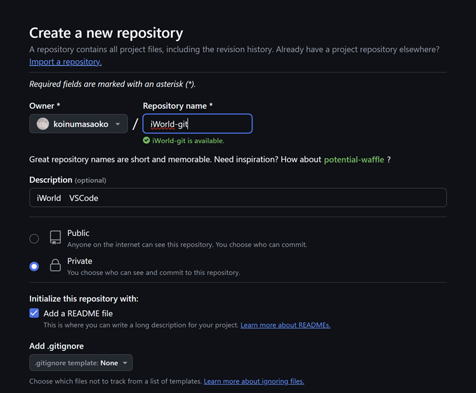The height and width of the screenshot is (393, 476).
Task: Click the 'Add a README file' label
Action: pyautogui.click(x=78, y=314)
